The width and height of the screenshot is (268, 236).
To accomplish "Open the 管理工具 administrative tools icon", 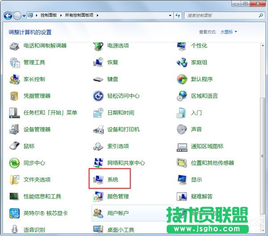I will (x=15, y=63).
